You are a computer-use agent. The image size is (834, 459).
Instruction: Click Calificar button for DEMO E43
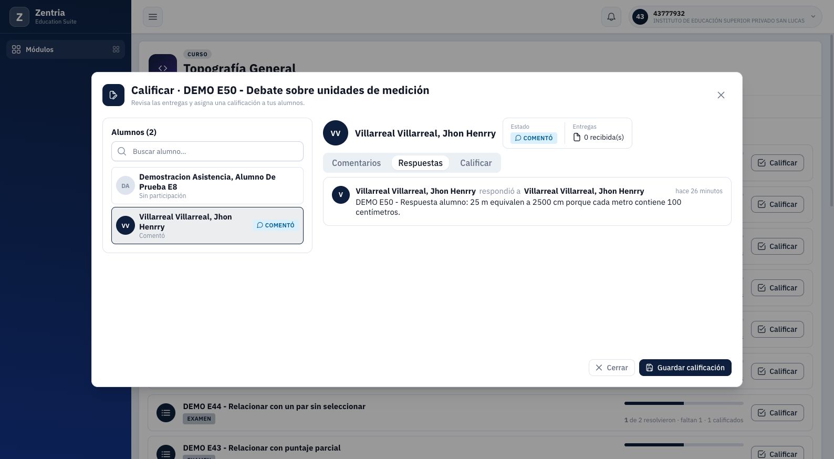pyautogui.click(x=777, y=454)
